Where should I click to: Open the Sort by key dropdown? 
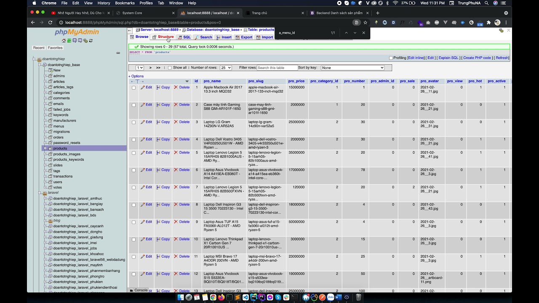tap(352, 68)
